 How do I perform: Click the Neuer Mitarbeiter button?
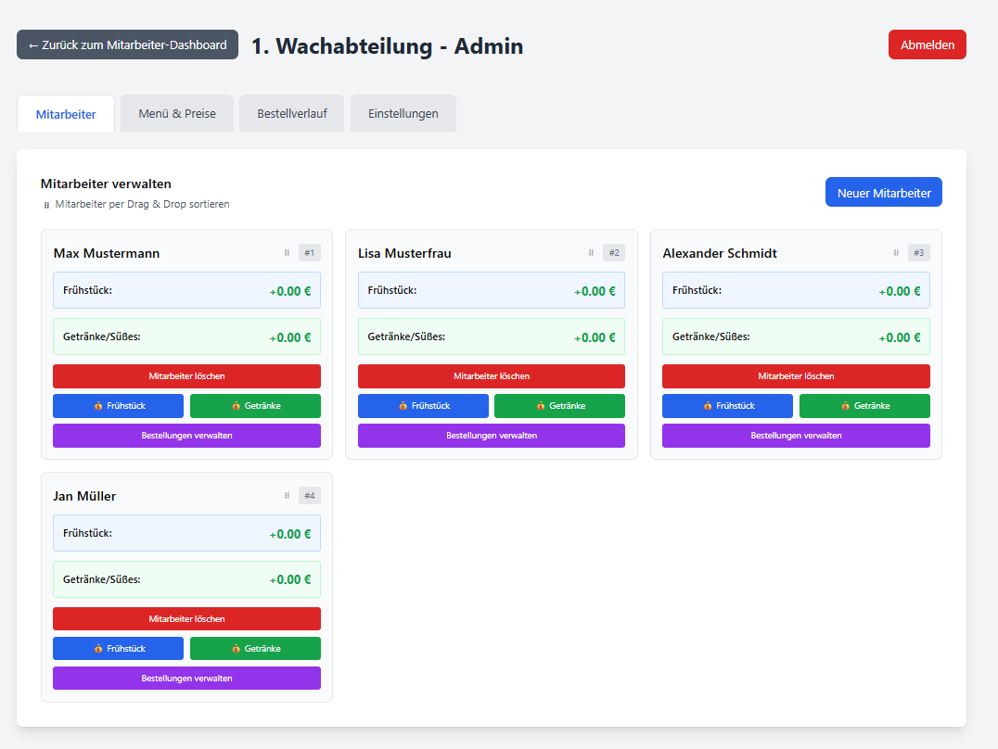883,193
